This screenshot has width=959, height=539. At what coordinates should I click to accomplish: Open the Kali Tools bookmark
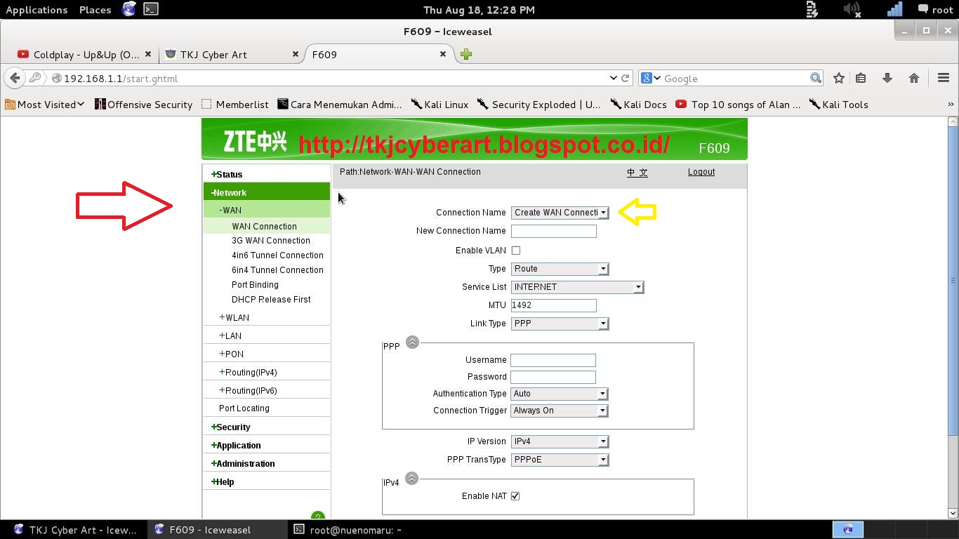pos(839,104)
